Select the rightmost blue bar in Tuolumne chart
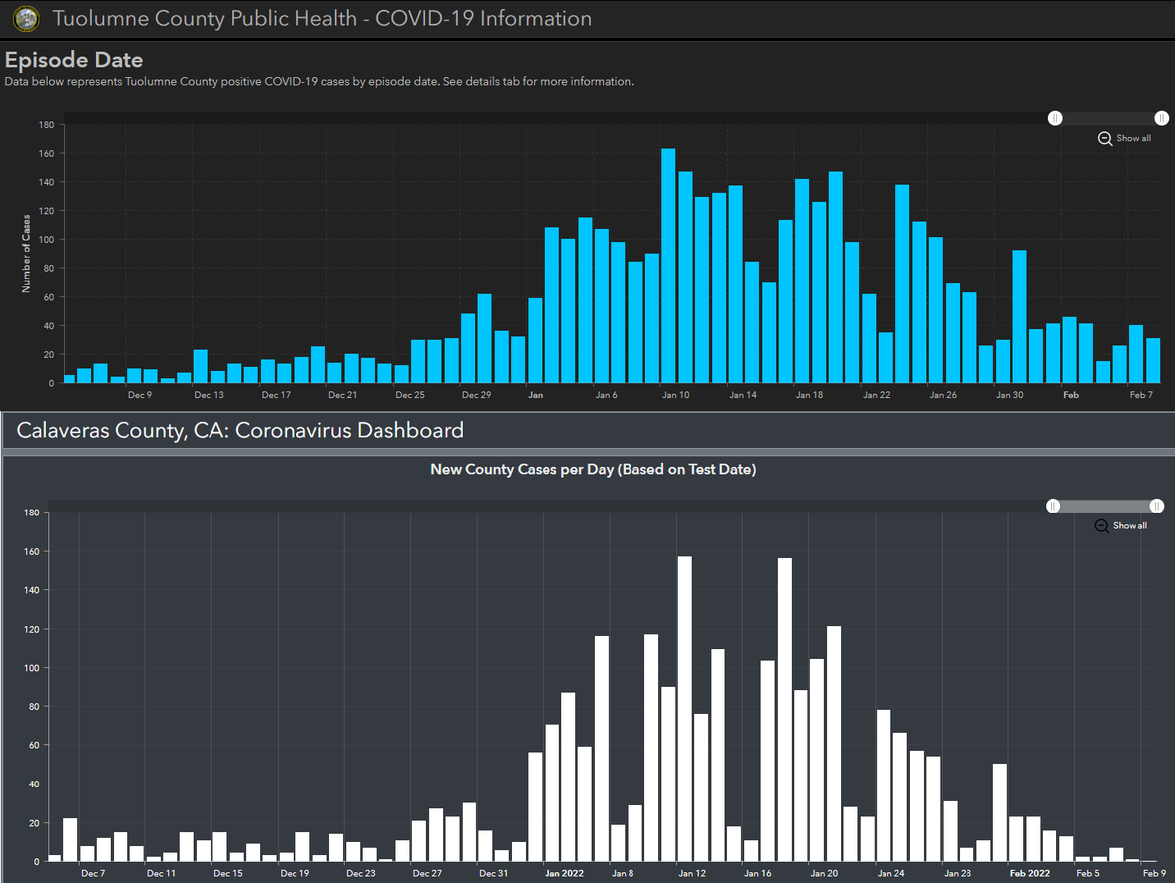Image resolution: width=1175 pixels, height=883 pixels. coord(1153,360)
